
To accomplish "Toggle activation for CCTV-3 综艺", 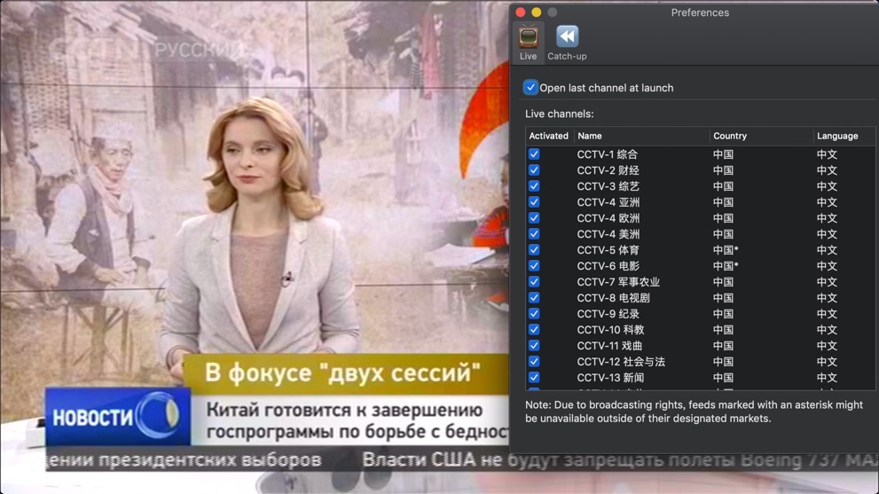I will click(534, 186).
